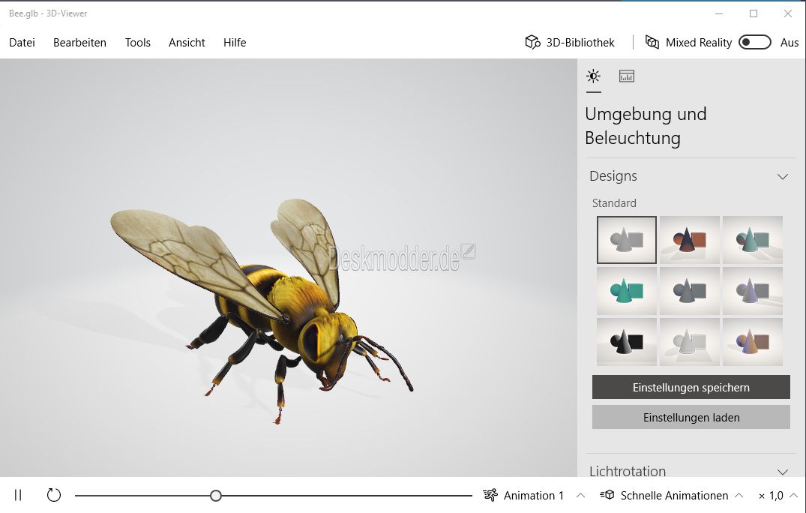
Task: Open the animation speed × 1,0 dropdown
Action: [x=778, y=496]
